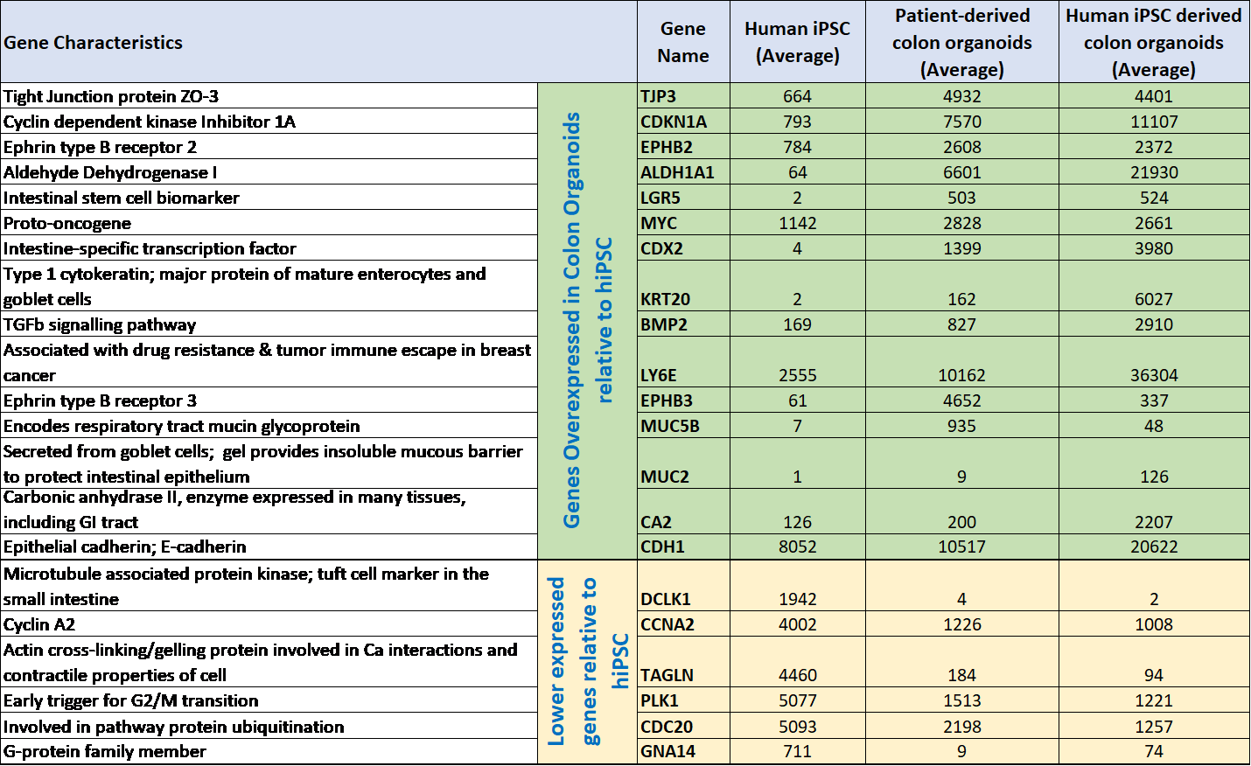Click the LGR5 gene cell
The height and width of the screenshot is (766, 1251).
click(682, 198)
